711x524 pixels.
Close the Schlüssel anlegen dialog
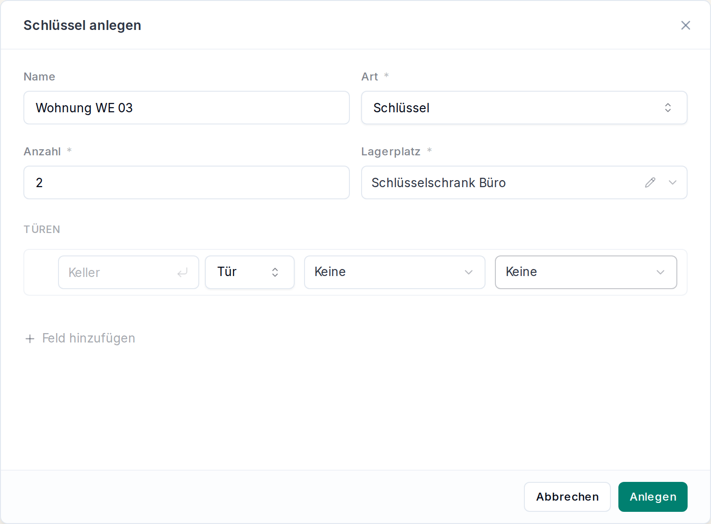[686, 25]
